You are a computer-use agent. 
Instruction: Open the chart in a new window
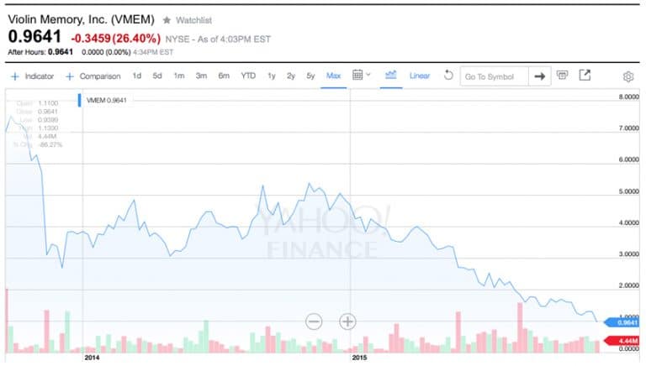[x=585, y=75]
